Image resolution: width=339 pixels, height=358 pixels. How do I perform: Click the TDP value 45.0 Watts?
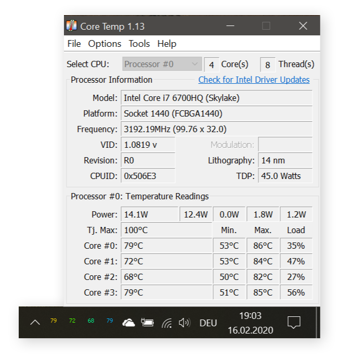[x=285, y=176]
